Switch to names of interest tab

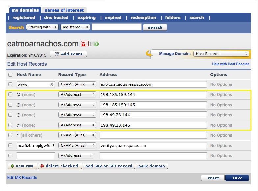(64, 10)
